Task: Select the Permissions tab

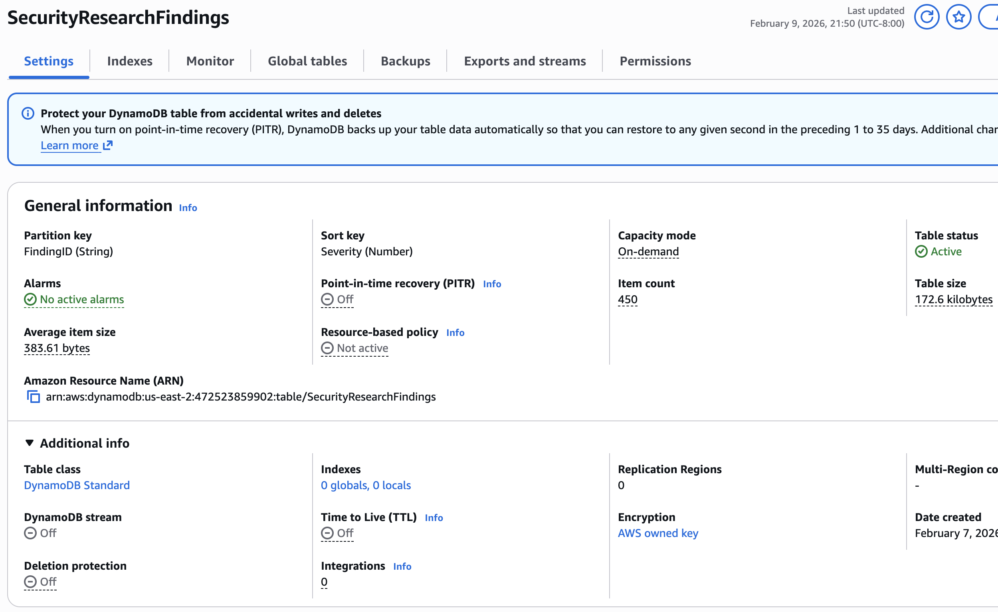Action: tap(655, 61)
